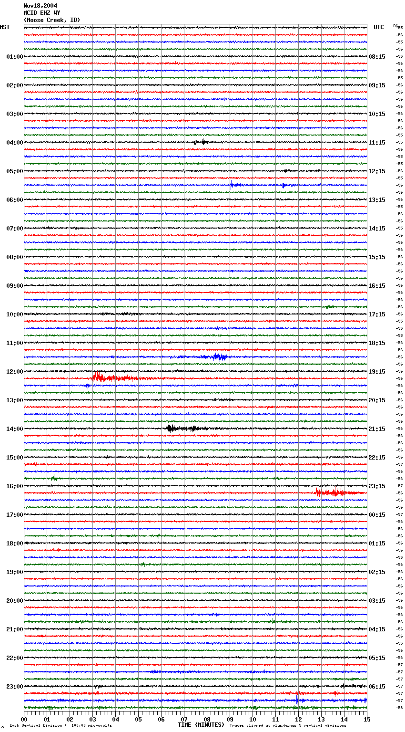
Task: Click the "02:00" MST hour label
Action: 15,85
